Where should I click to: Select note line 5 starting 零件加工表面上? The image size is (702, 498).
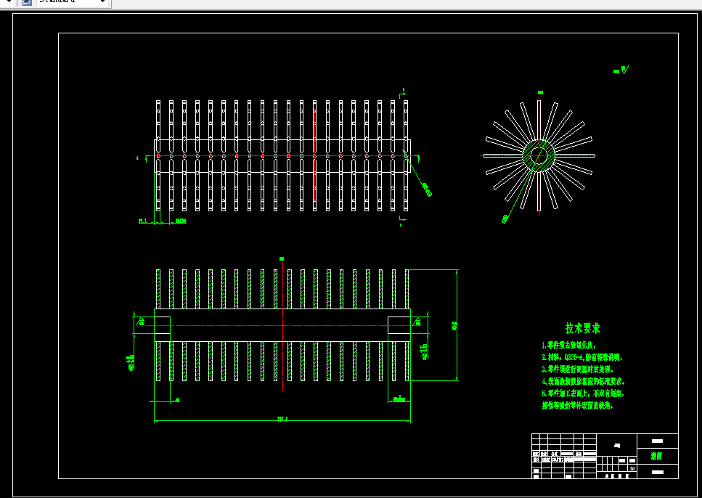(583, 393)
